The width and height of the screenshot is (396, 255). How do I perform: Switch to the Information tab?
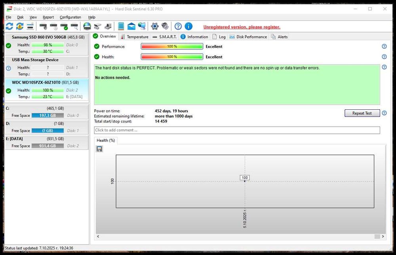[x=194, y=37]
